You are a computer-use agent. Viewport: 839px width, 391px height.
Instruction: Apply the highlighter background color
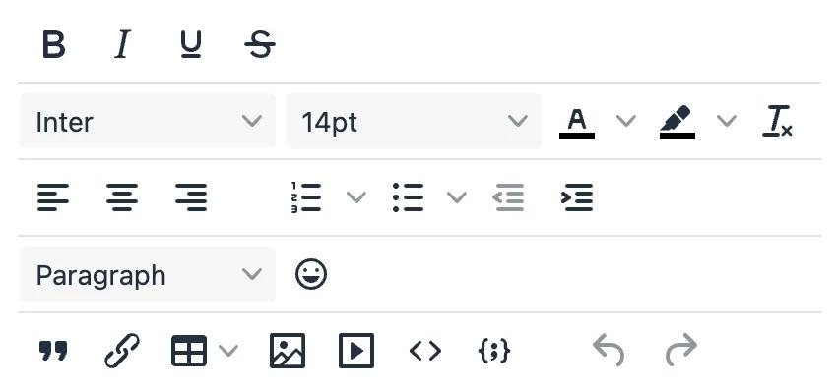pyautogui.click(x=678, y=122)
